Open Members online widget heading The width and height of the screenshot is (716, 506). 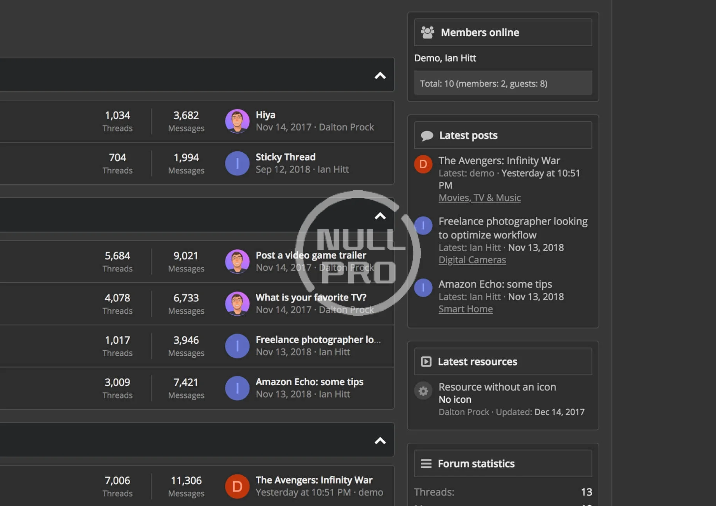[x=480, y=33]
